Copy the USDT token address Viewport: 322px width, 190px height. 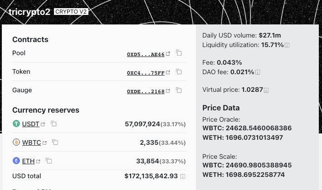point(54,123)
